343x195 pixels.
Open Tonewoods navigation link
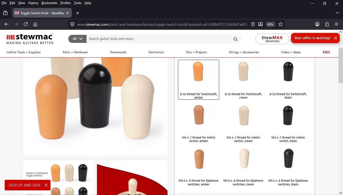click(118, 52)
